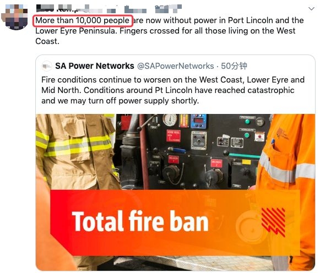Click the logo on the orange jacket
320x273 pixels.
click(x=283, y=134)
